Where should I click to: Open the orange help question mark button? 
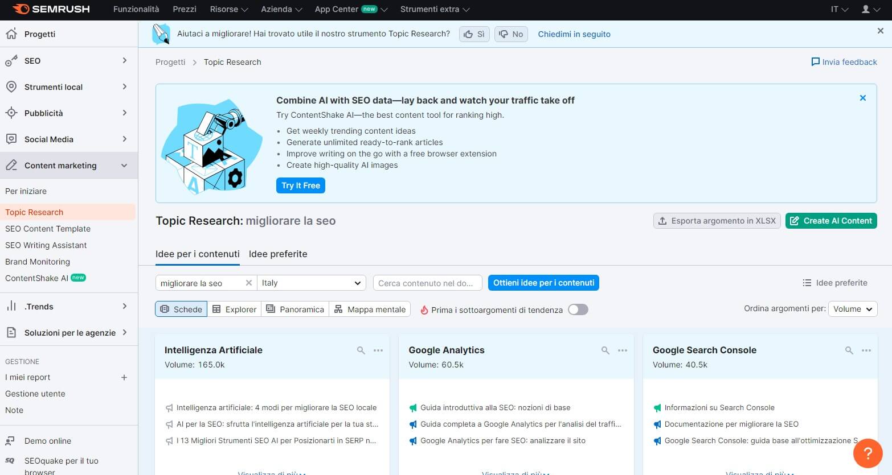868,453
